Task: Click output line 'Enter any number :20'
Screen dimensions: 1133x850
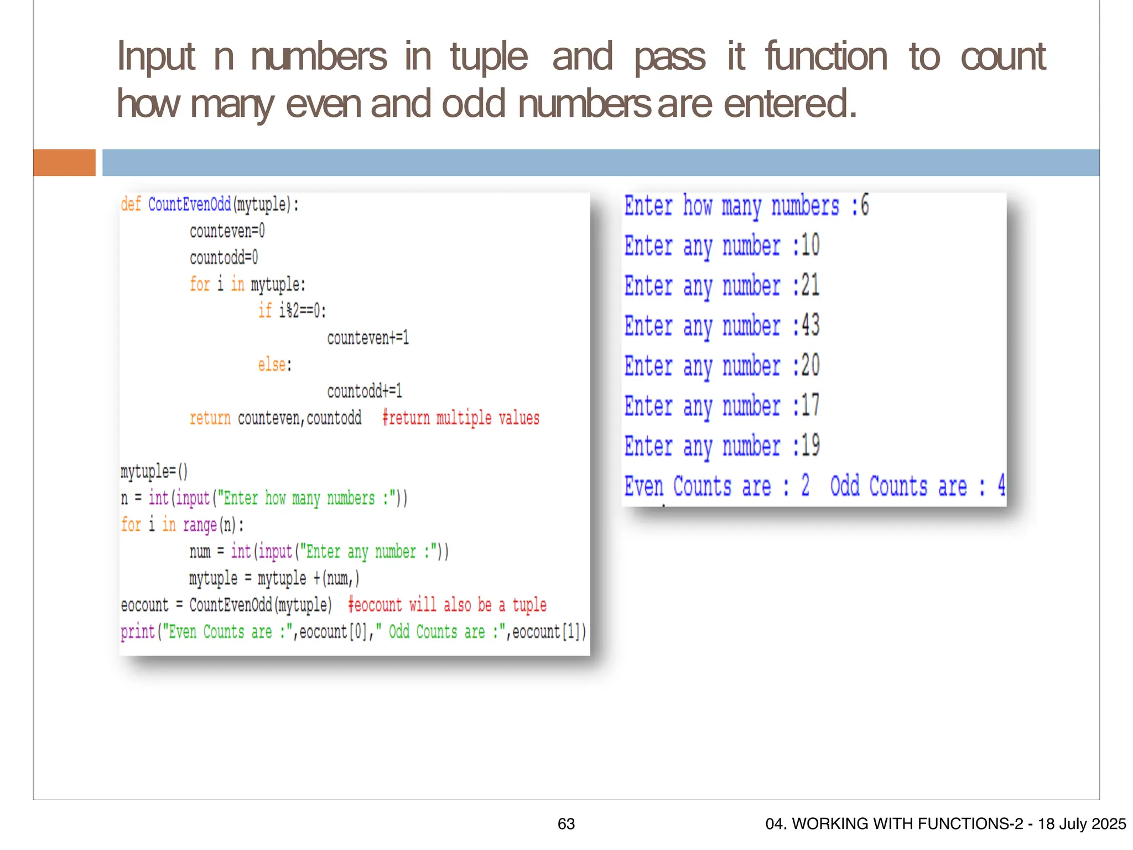Action: (722, 366)
